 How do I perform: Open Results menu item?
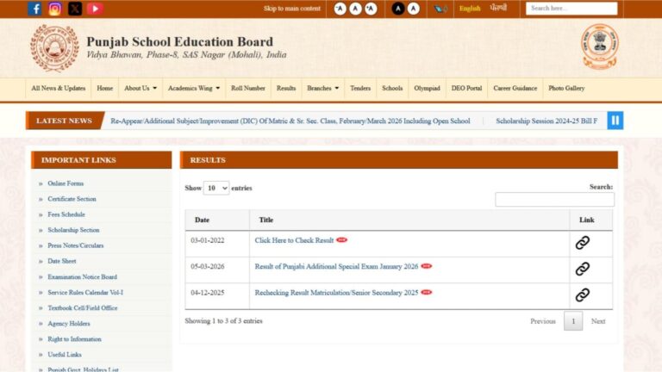coord(286,88)
